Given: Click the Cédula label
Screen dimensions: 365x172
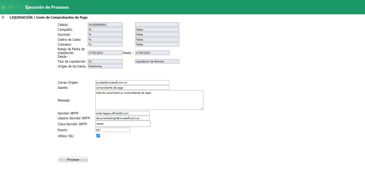Looking at the screenshot, I should point(63,25).
